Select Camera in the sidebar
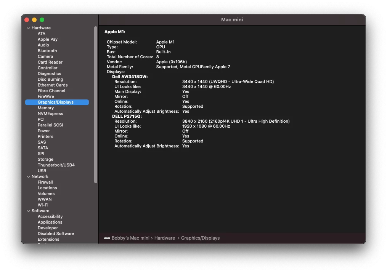 click(x=45, y=56)
